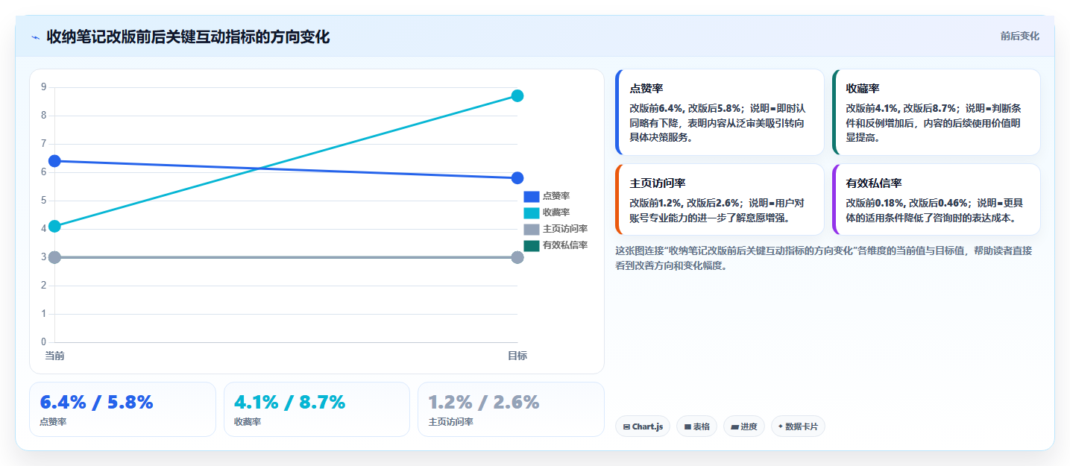
Task: Select the 点赞率 data point at 目标
Action: click(517, 178)
